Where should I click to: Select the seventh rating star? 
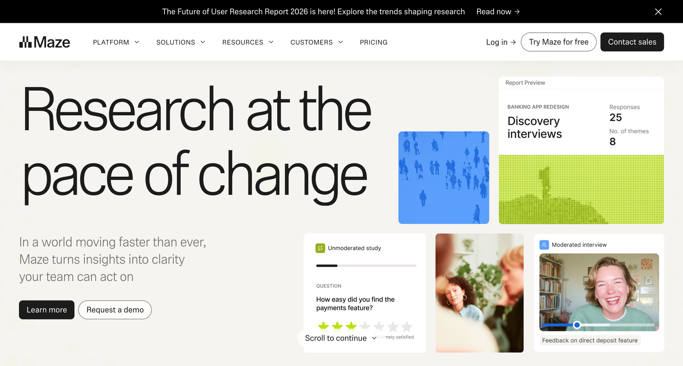[x=407, y=326]
